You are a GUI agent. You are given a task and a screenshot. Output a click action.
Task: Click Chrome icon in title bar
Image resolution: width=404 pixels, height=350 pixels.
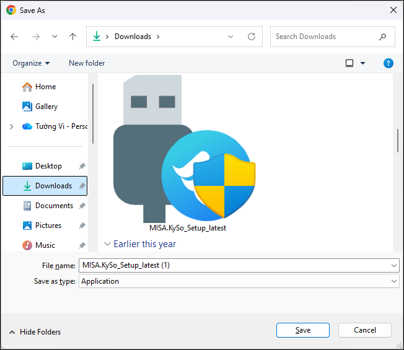(x=11, y=10)
